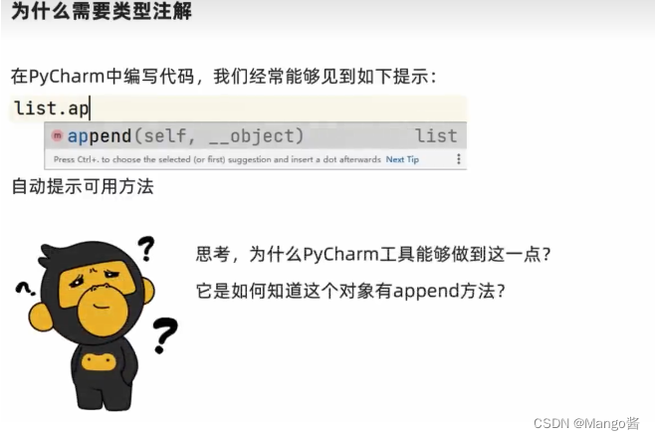Screen dimensions: 655x440
Task: Click the large question mark beside monkey's body
Action: click(165, 335)
